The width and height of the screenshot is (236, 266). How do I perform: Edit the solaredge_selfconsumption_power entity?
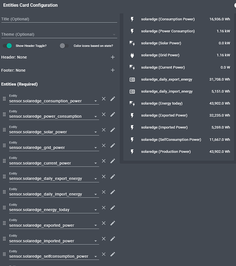click(113, 254)
